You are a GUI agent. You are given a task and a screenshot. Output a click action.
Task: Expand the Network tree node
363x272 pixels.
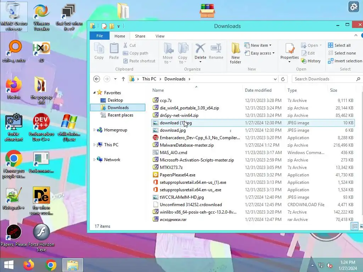(x=94, y=160)
